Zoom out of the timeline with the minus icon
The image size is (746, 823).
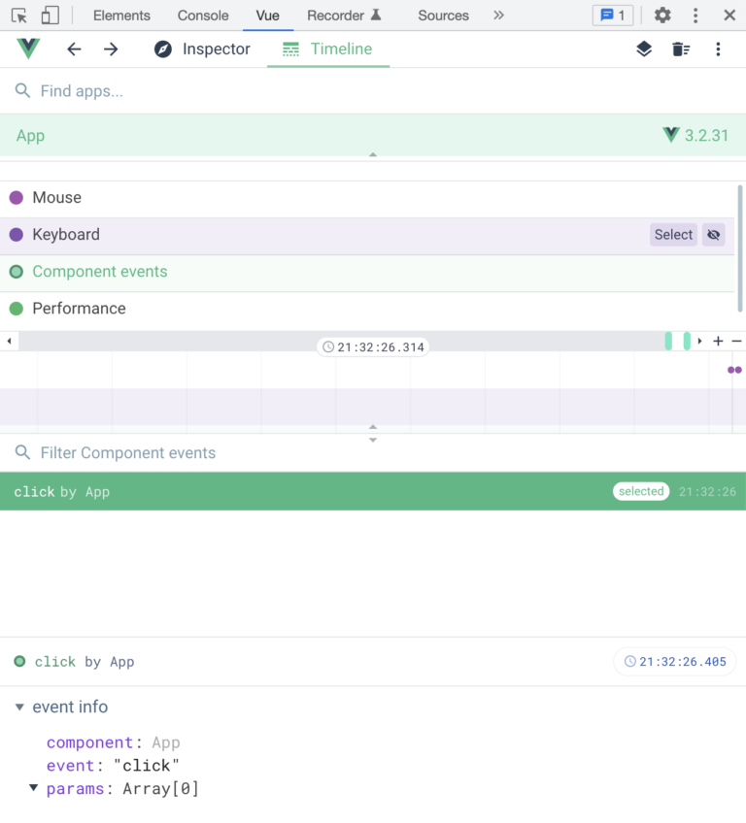coord(736,342)
